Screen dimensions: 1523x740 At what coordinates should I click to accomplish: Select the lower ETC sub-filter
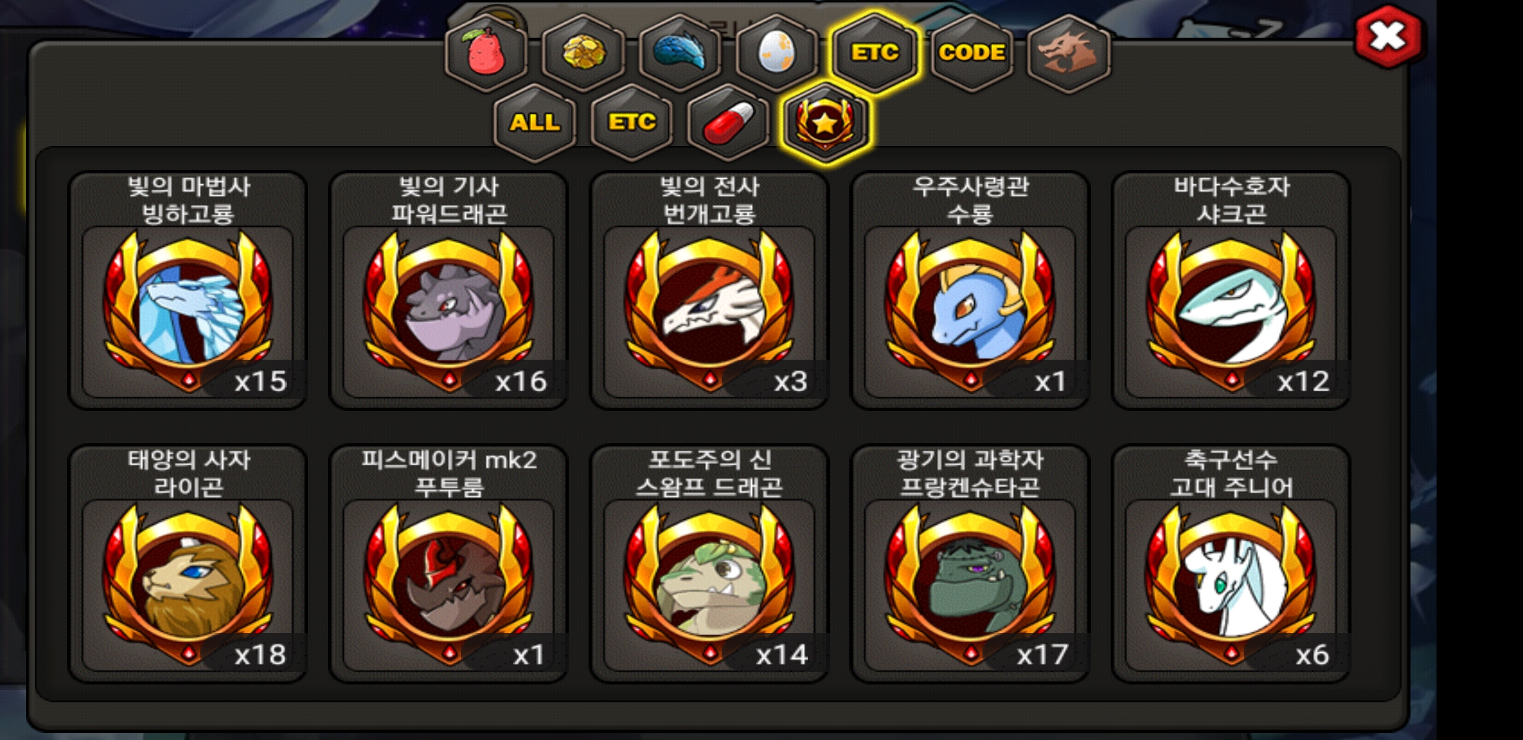632,123
